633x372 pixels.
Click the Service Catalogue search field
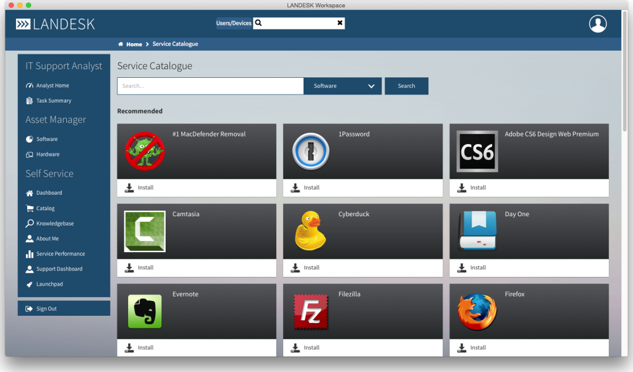pos(210,86)
